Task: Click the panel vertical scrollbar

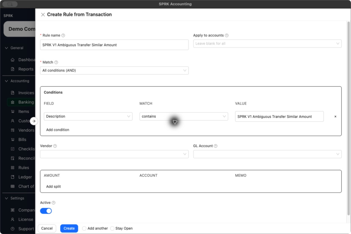Action: click(348, 119)
